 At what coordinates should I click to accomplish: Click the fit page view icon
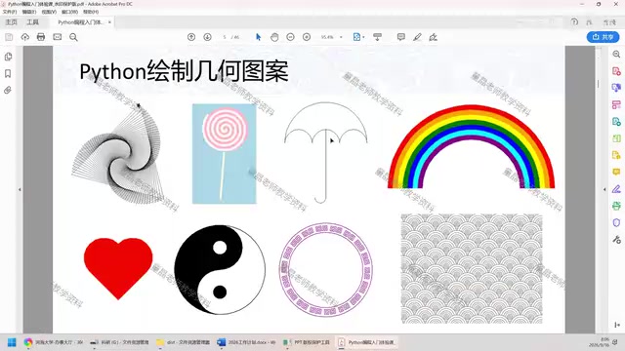coord(356,37)
